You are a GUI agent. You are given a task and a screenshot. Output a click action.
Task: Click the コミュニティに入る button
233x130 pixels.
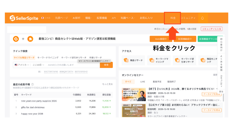click(x=211, y=29)
